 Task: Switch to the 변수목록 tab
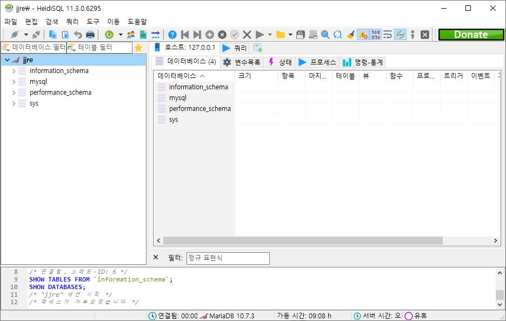click(x=242, y=62)
